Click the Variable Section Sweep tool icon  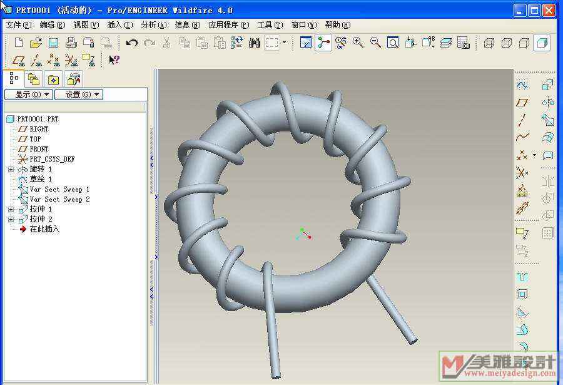coord(548,120)
